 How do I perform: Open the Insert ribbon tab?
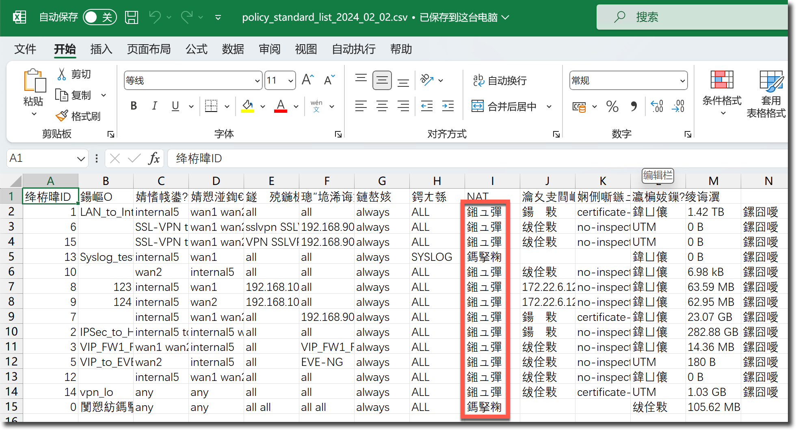[x=101, y=49]
